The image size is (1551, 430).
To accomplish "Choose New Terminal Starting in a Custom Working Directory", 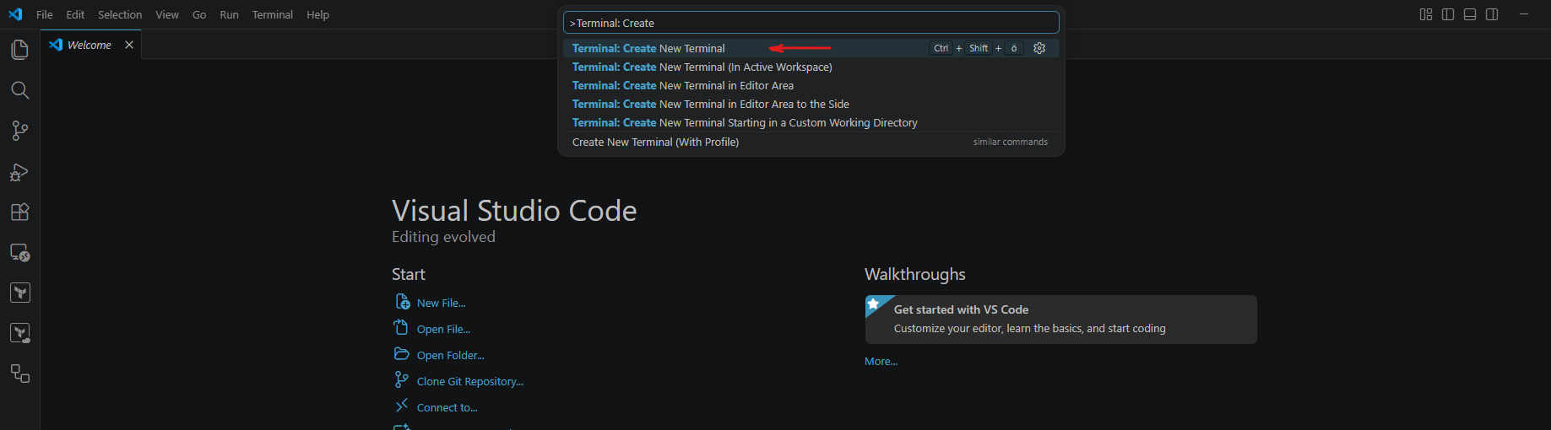I will point(811,122).
